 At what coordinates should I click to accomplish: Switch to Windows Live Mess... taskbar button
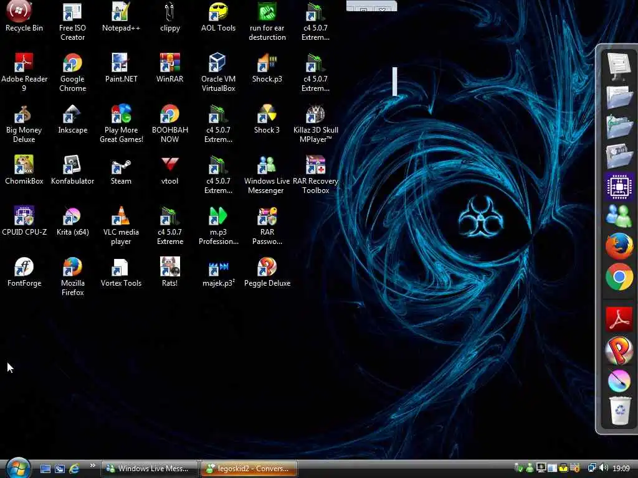(x=149, y=469)
